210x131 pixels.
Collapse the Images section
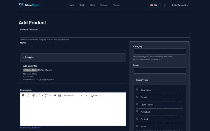pos(73,57)
